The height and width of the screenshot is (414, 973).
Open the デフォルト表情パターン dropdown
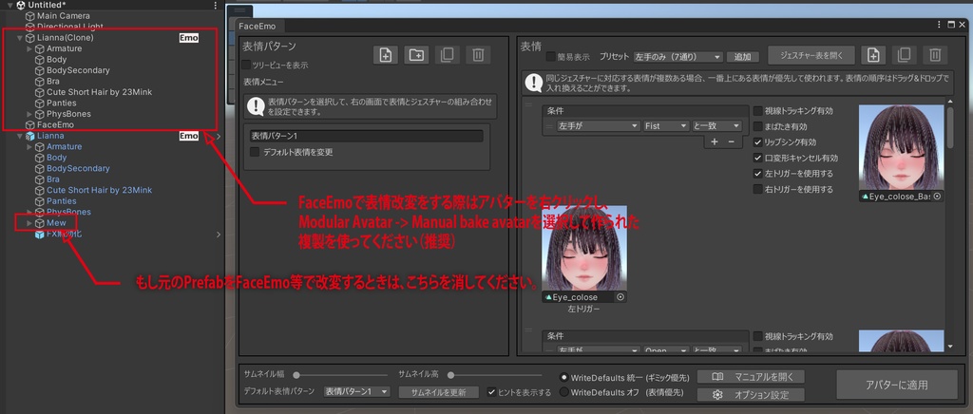click(x=357, y=392)
